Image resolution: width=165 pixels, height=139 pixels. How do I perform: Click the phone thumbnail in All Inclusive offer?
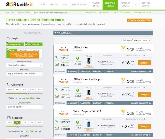(89, 61)
